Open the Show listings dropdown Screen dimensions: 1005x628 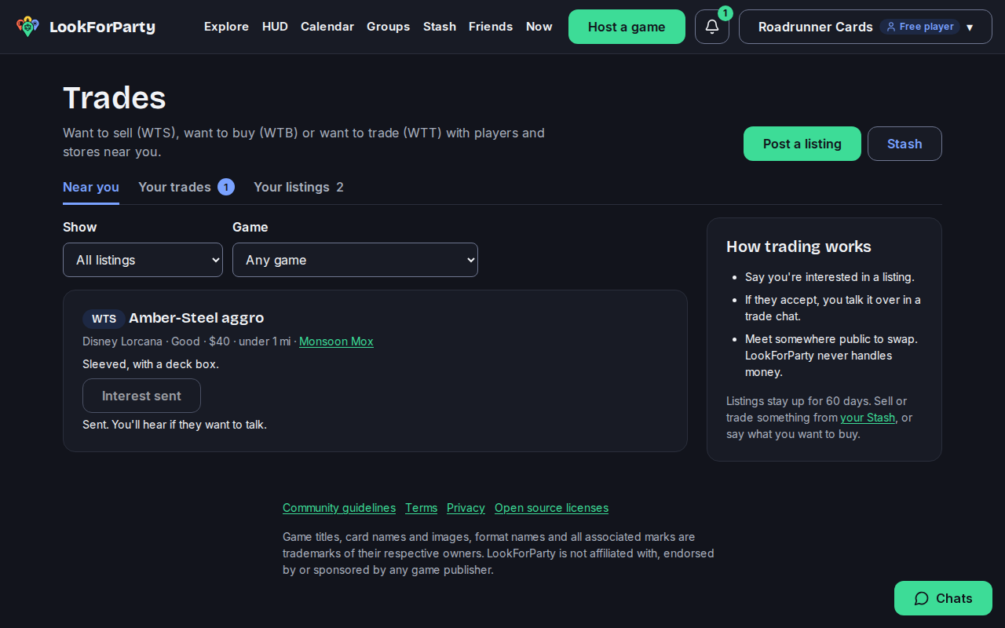pyautogui.click(x=143, y=260)
